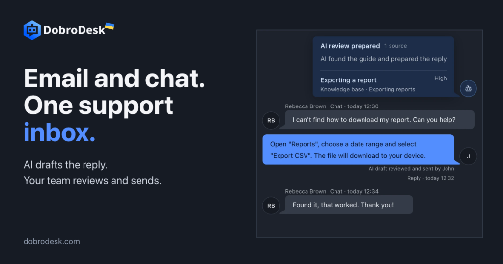This screenshot has width=503, height=264.
Task: Click the blue inbox. headline word
Action: click(59, 132)
